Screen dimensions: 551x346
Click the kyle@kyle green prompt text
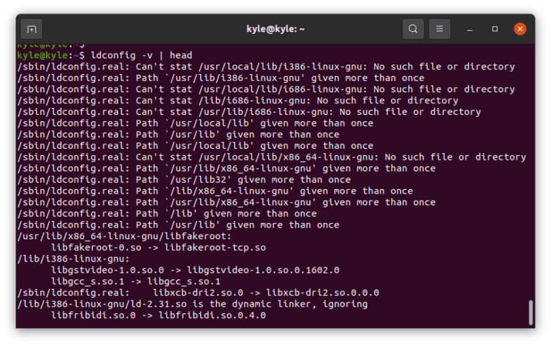(42, 55)
